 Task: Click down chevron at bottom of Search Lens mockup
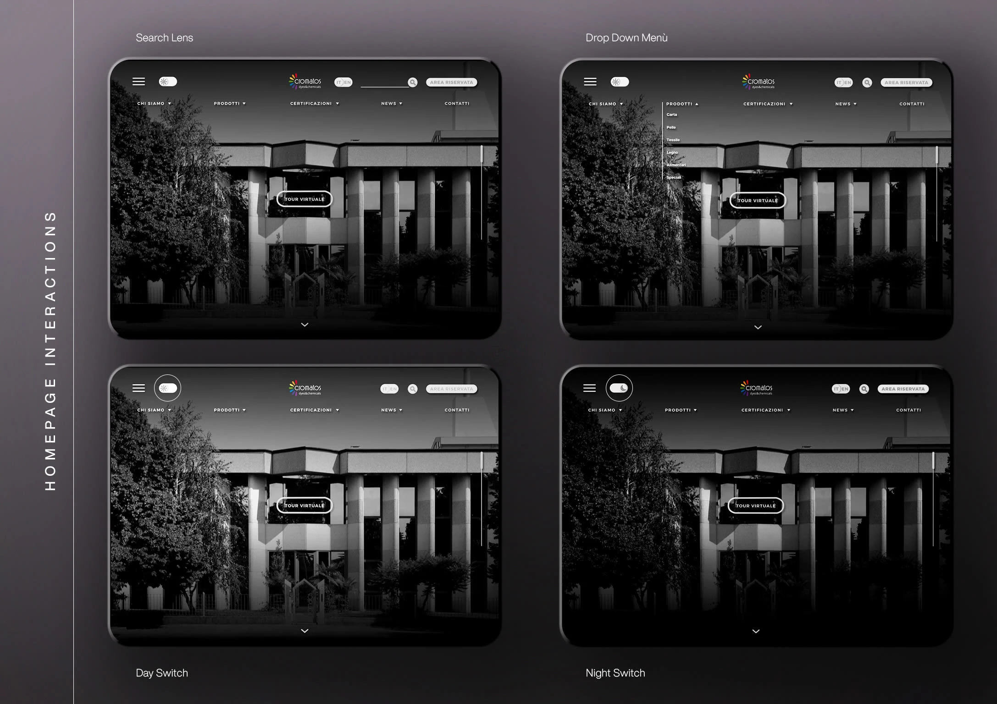point(305,324)
